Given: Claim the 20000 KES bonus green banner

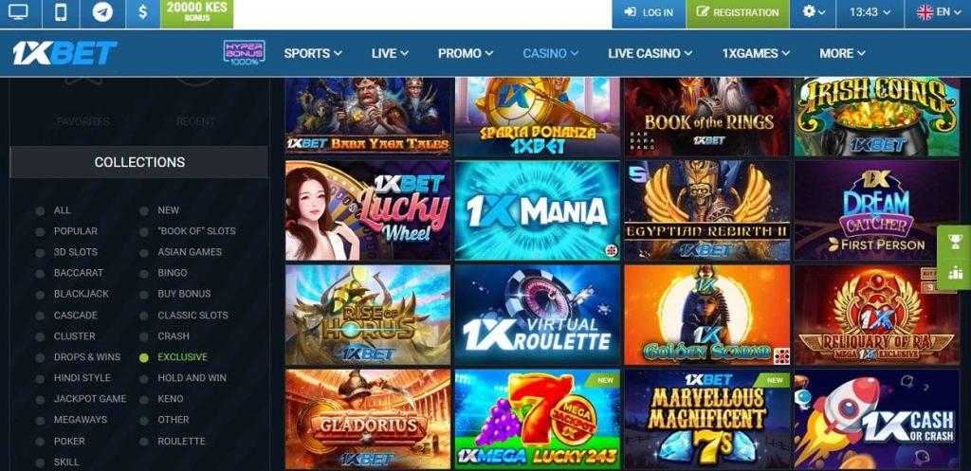Looking at the screenshot, I should point(197,13).
